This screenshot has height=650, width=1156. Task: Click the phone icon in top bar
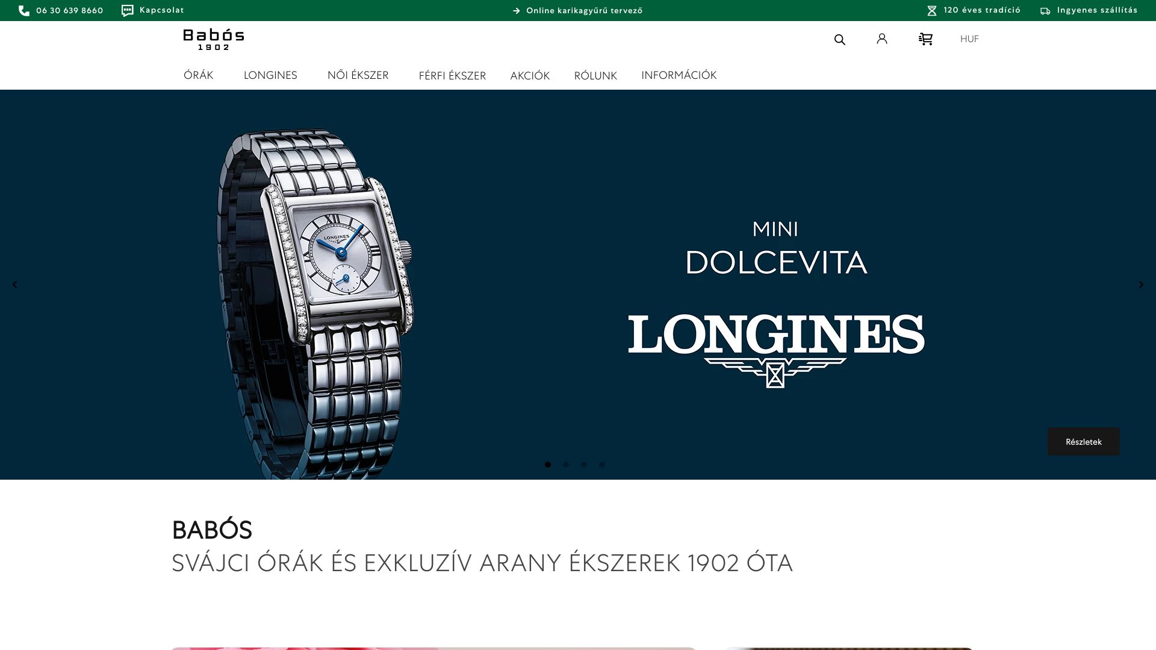tap(24, 11)
